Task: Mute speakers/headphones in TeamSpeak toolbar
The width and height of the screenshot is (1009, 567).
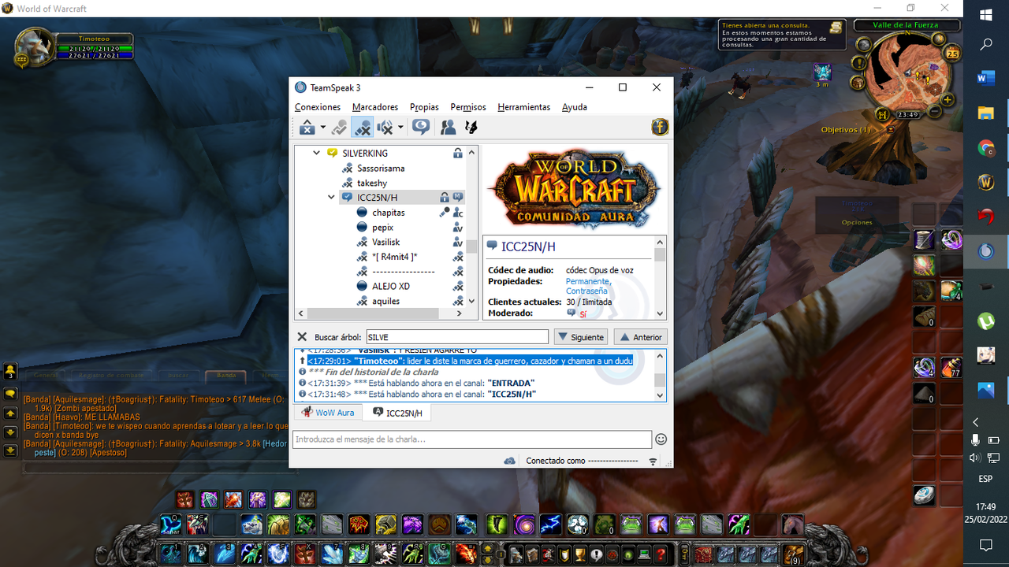Action: [x=385, y=127]
